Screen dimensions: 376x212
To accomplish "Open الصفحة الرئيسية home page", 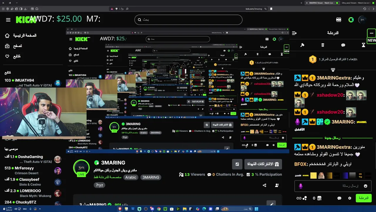I will tap(21, 35).
